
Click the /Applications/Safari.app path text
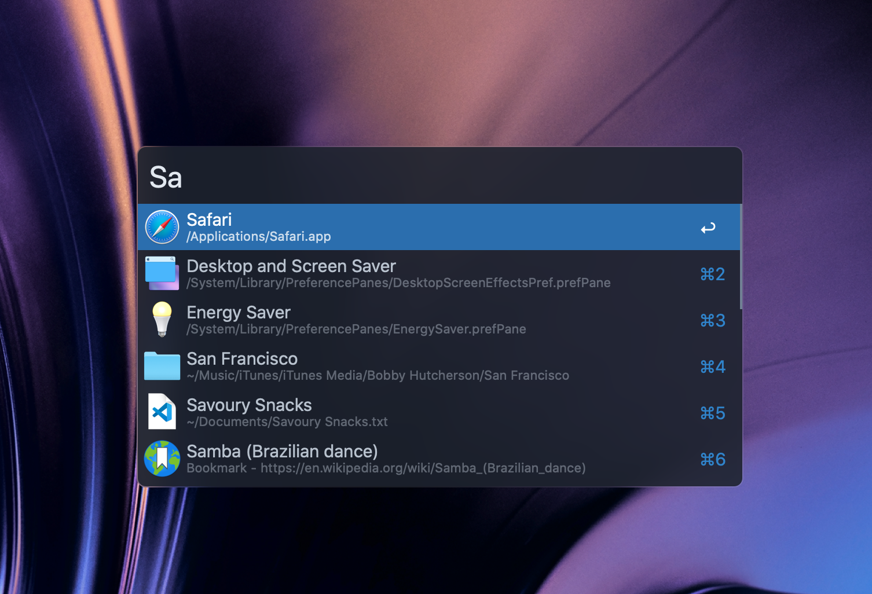coord(259,237)
